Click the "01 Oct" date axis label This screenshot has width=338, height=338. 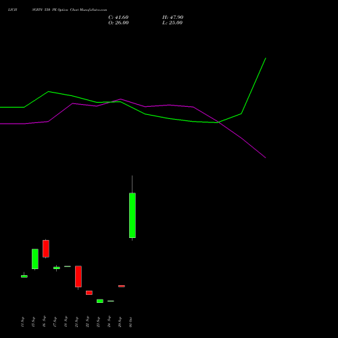click(130, 322)
